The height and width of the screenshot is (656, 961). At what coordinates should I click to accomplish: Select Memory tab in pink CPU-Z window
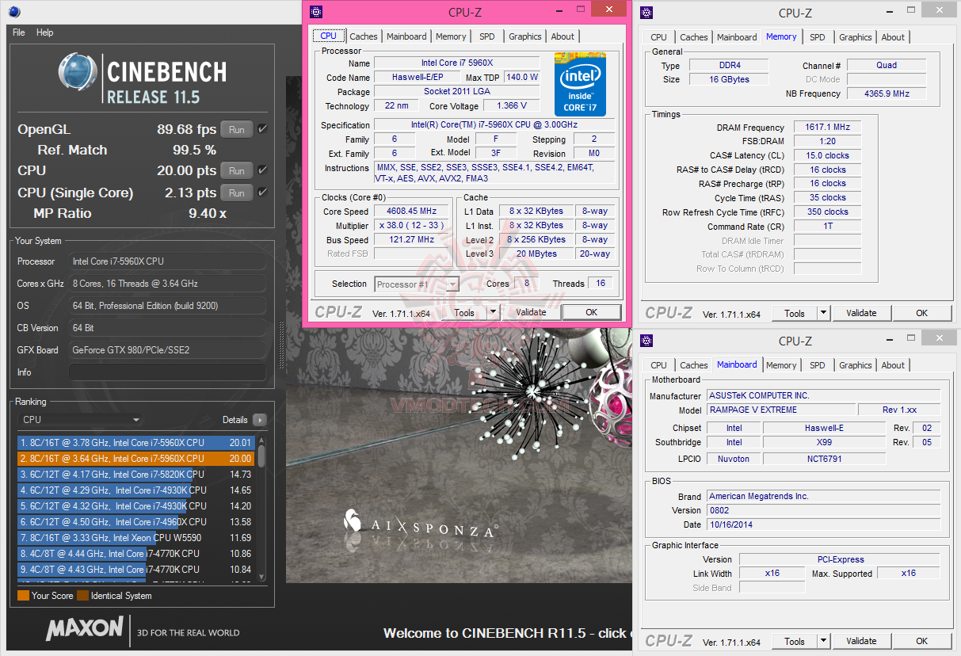point(451,36)
